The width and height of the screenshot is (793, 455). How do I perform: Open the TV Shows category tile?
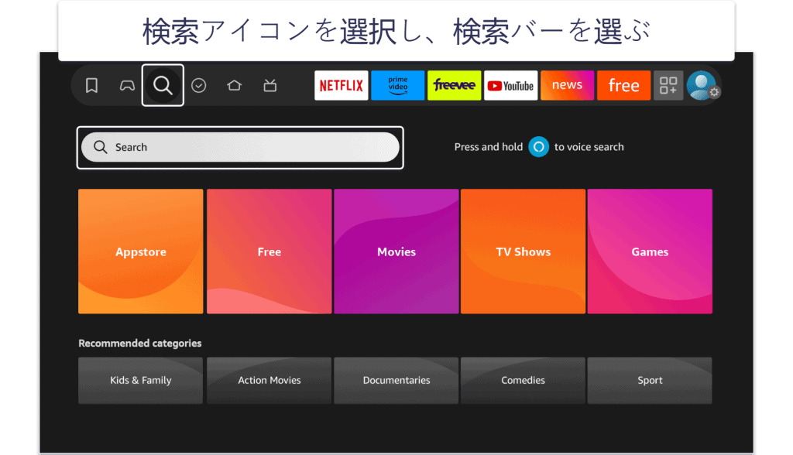point(523,251)
